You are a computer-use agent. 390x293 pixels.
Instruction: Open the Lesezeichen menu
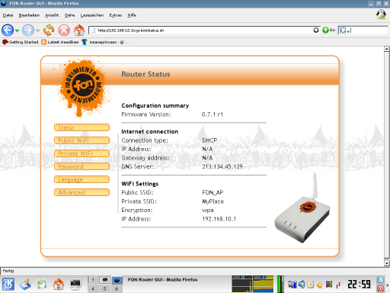[x=92, y=15]
